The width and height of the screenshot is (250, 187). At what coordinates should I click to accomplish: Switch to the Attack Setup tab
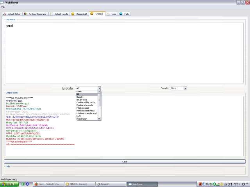(12, 14)
